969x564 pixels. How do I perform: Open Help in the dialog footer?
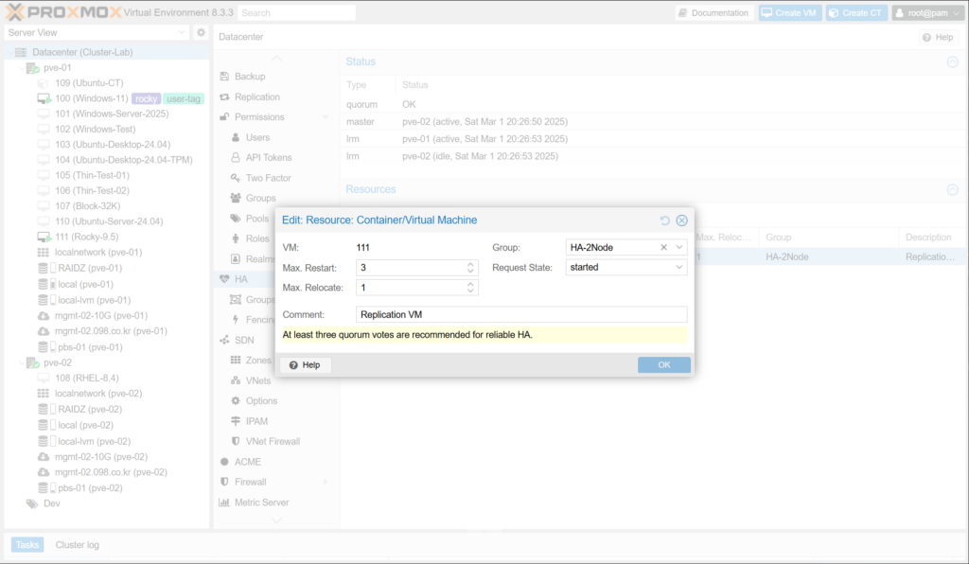[x=304, y=365]
